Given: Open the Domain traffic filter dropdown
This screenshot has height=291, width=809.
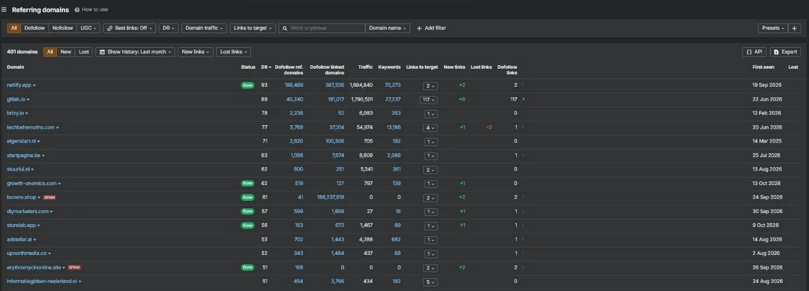Looking at the screenshot, I should [204, 28].
